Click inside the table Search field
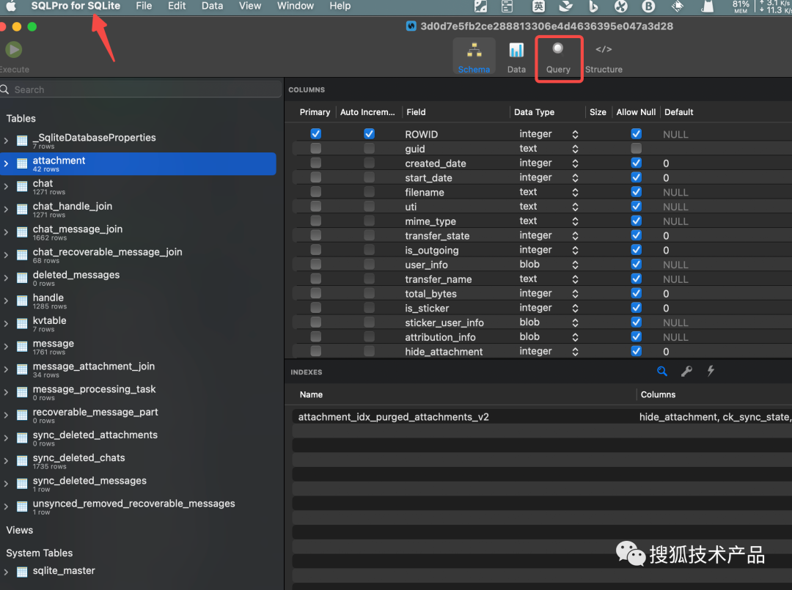Image resolution: width=792 pixels, height=590 pixels. [x=141, y=89]
